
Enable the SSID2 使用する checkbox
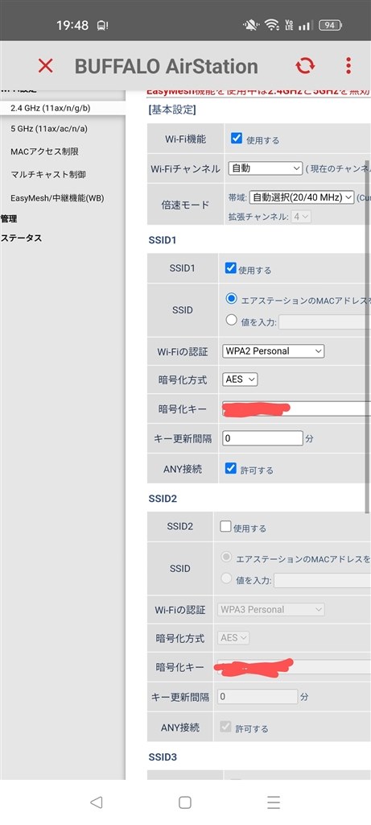coord(225,526)
